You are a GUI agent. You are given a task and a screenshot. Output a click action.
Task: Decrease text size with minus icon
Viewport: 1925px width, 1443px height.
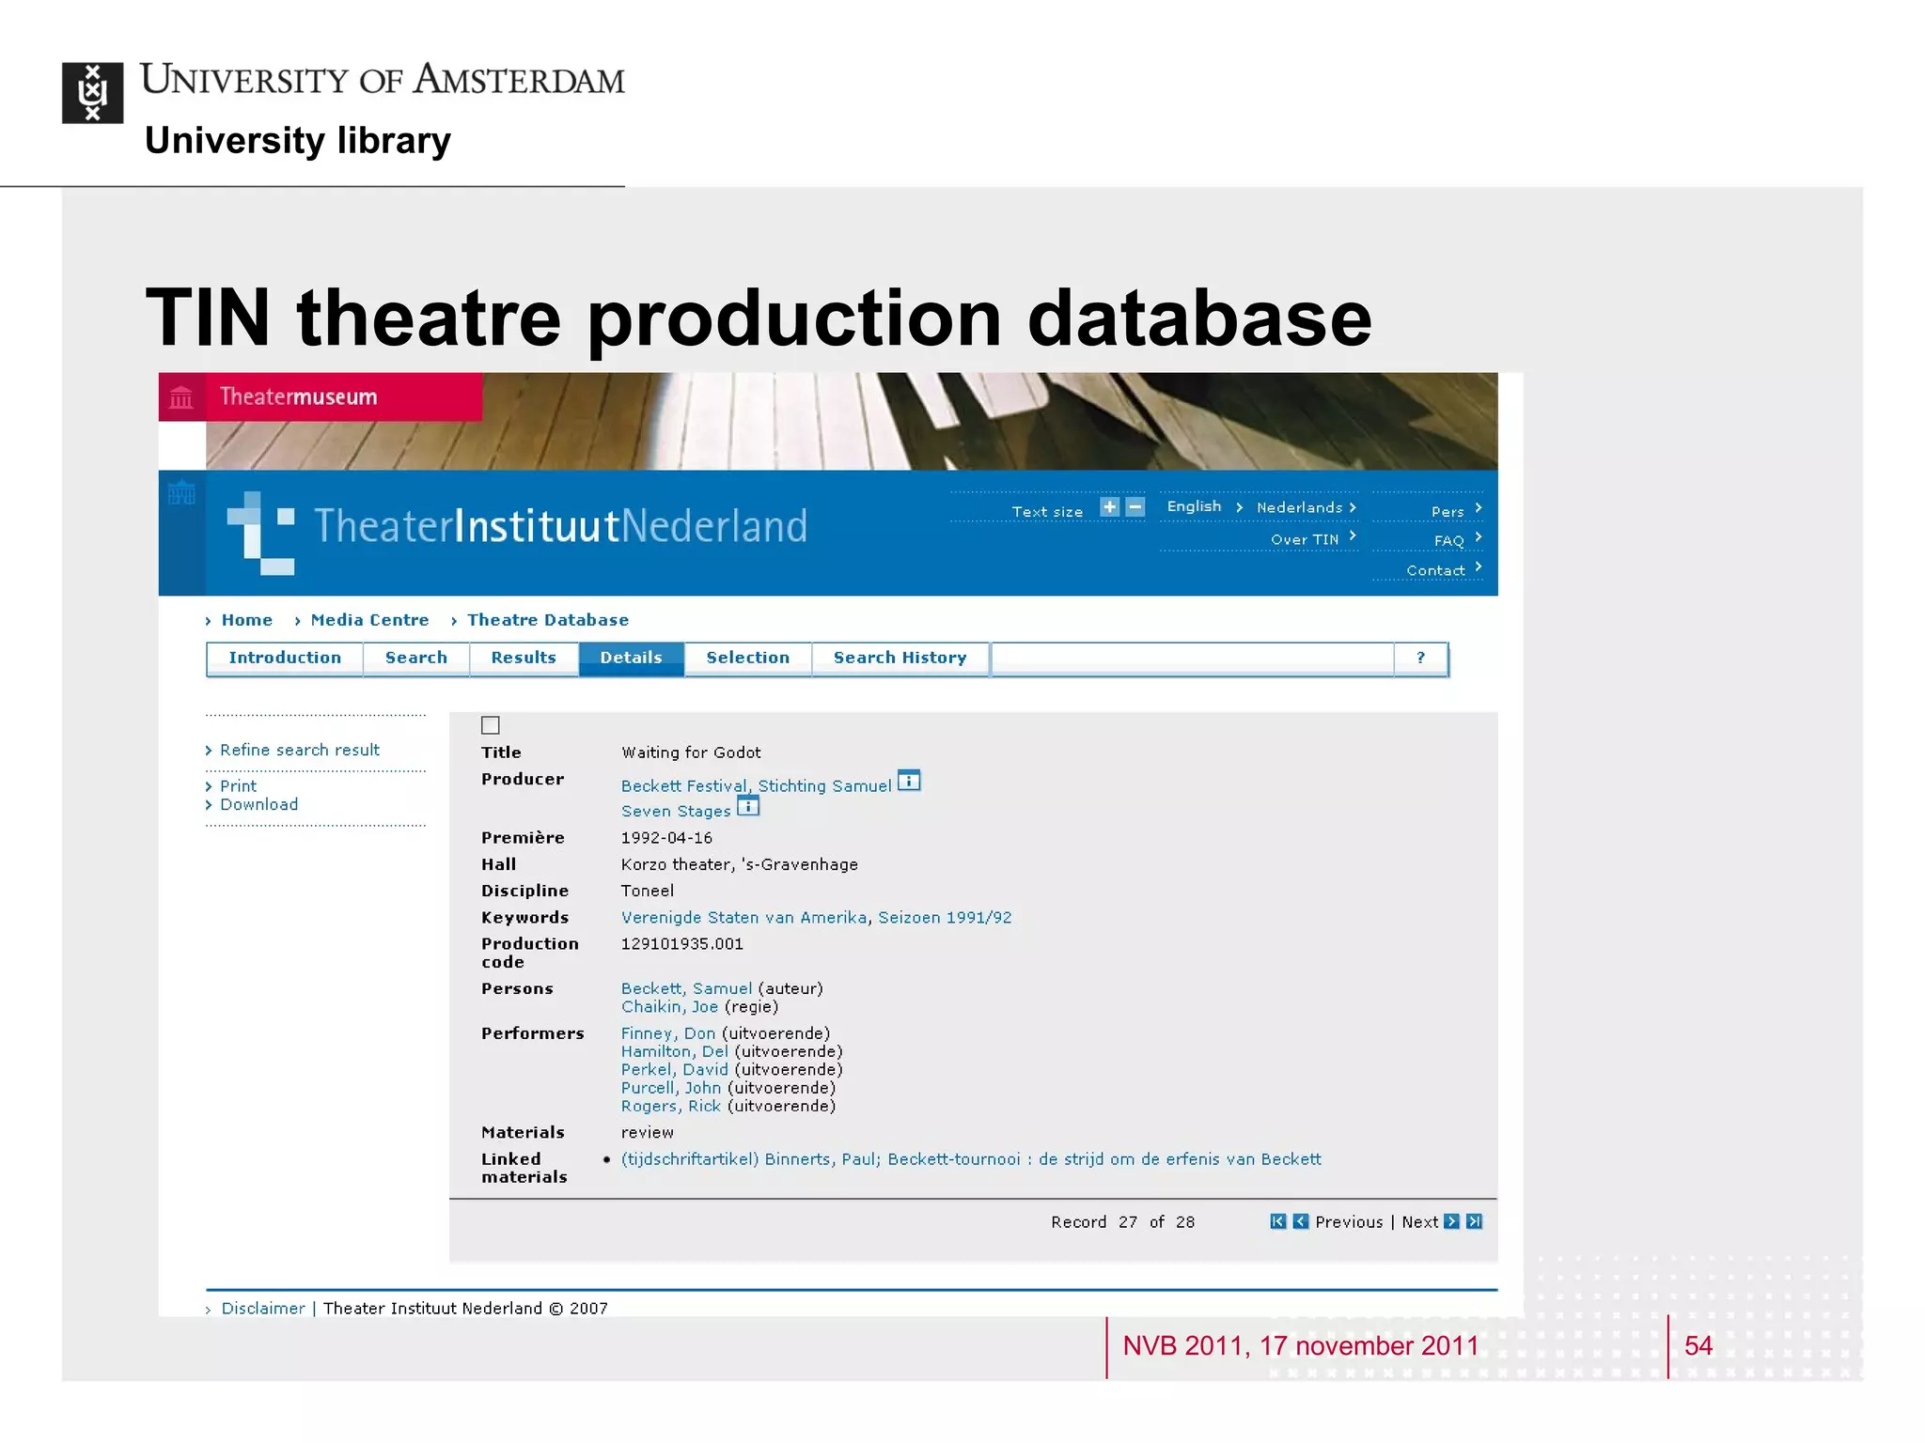coord(1135,507)
